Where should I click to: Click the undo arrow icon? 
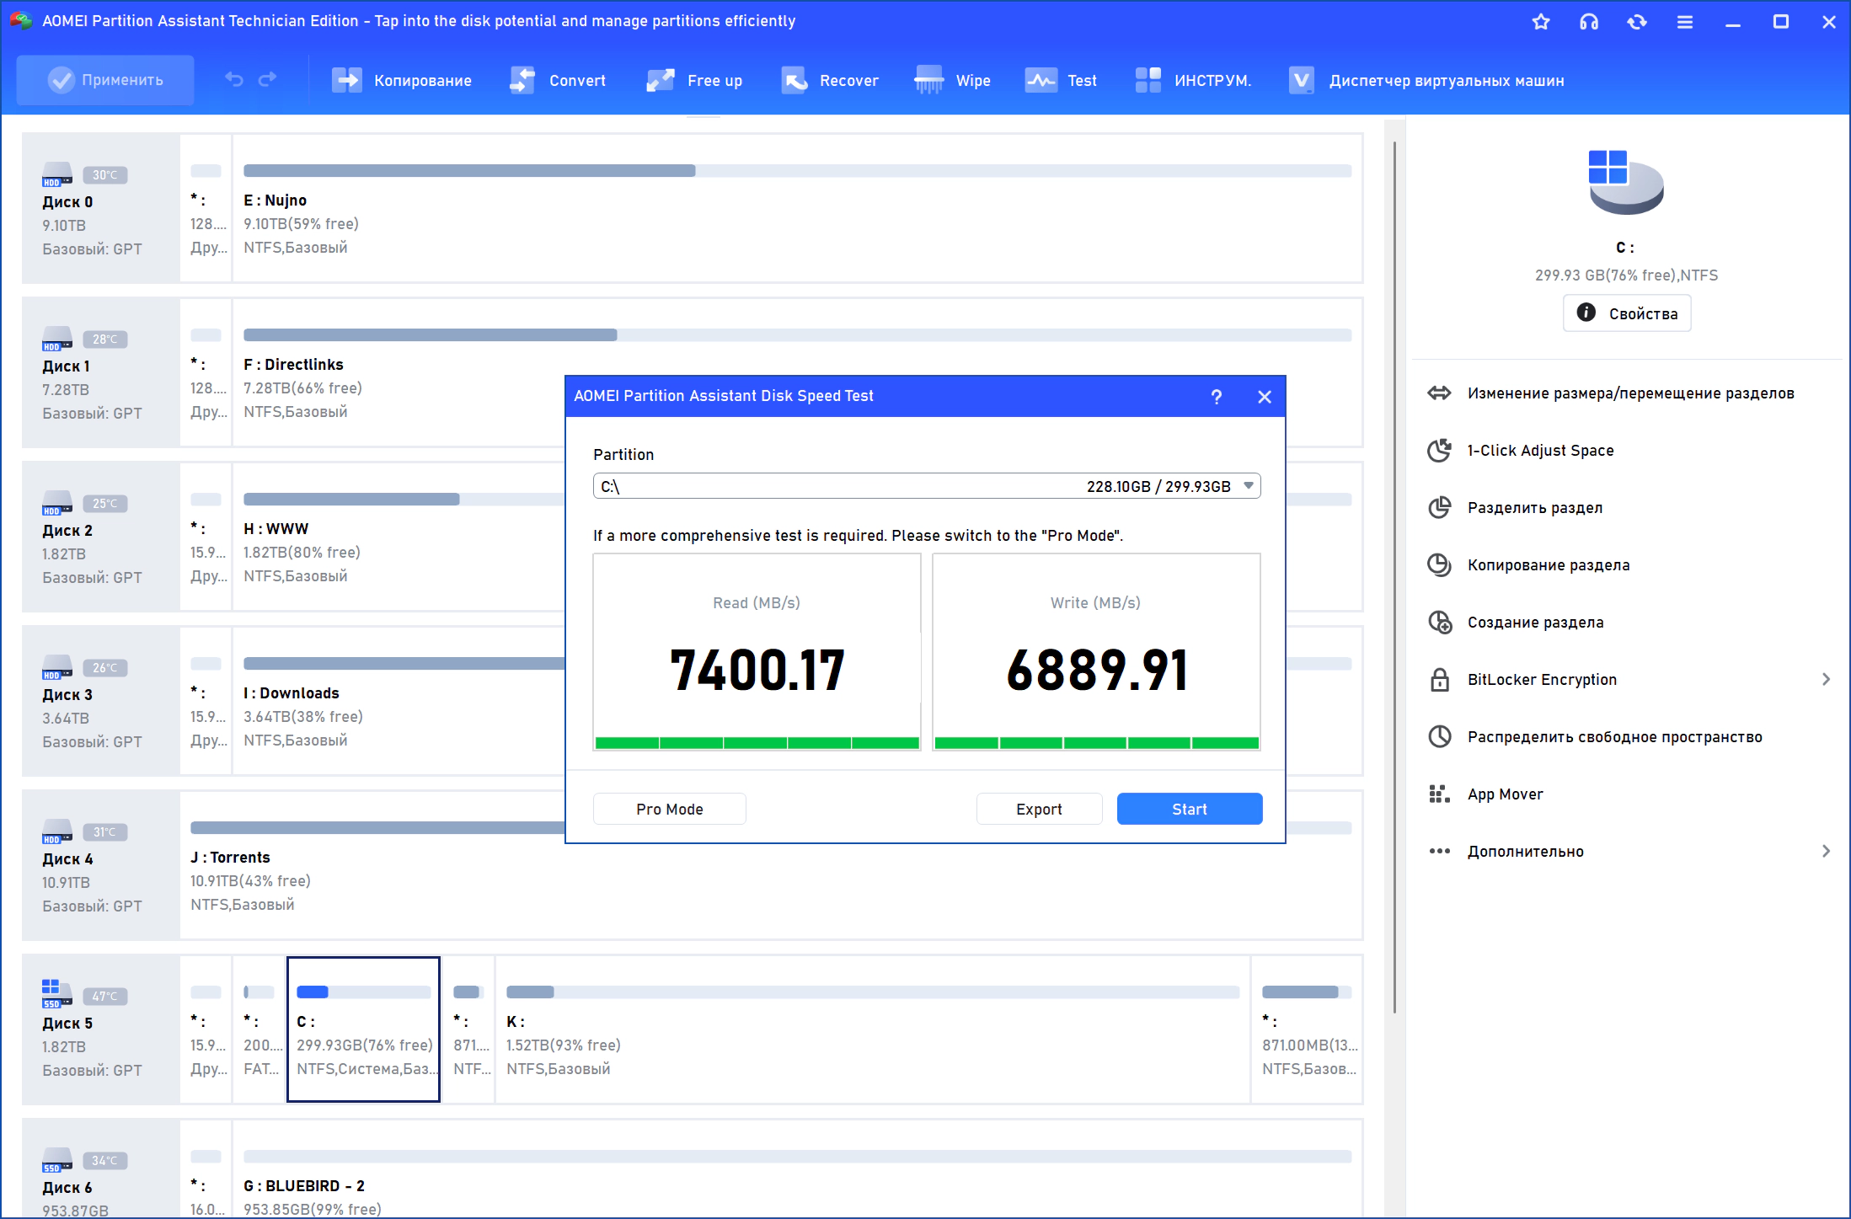pos(234,80)
